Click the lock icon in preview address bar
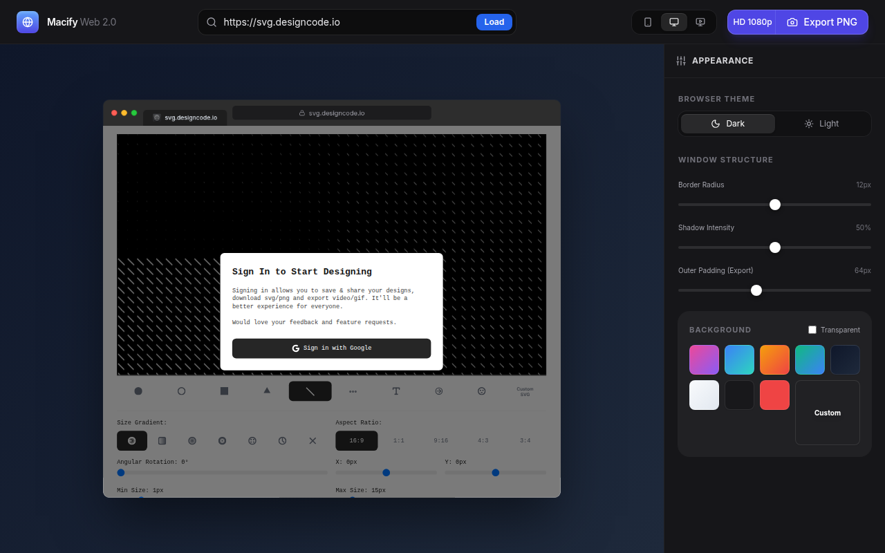The image size is (885, 553). point(301,113)
